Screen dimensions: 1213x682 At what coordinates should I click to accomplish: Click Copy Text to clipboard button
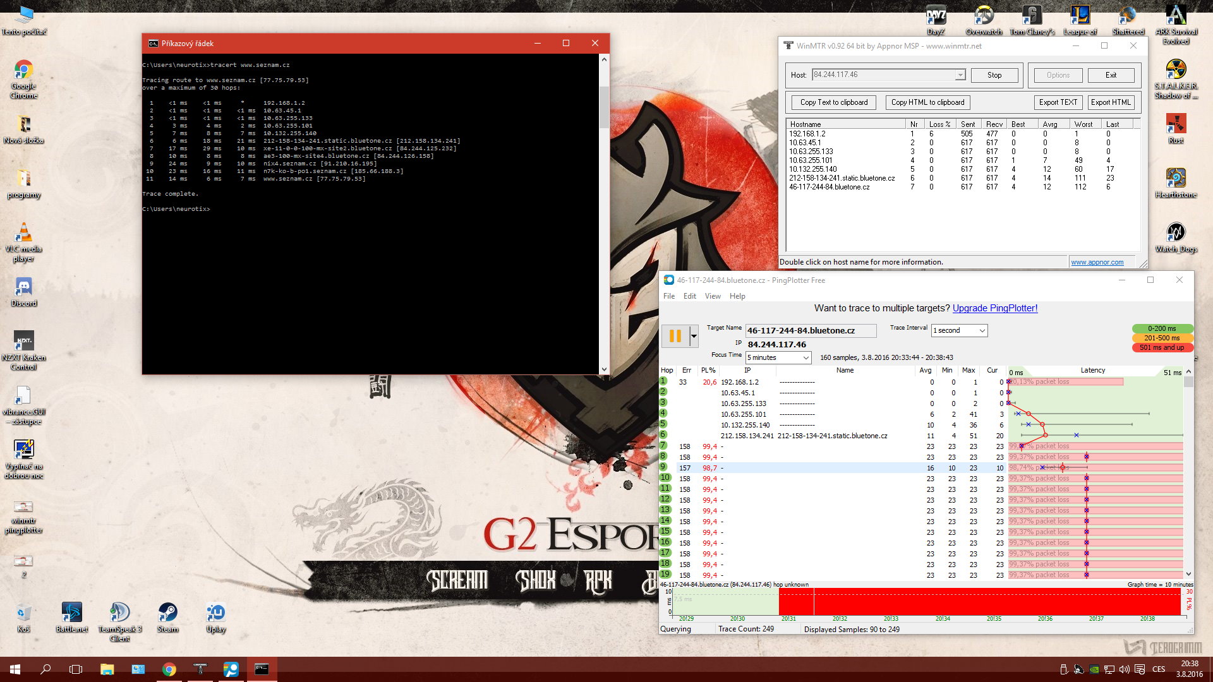(x=833, y=102)
